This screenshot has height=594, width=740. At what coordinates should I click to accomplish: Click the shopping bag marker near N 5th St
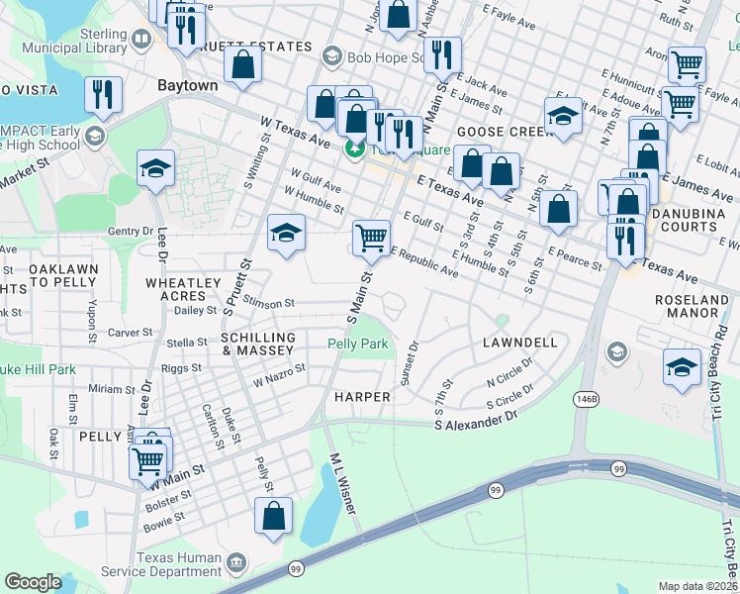point(558,210)
